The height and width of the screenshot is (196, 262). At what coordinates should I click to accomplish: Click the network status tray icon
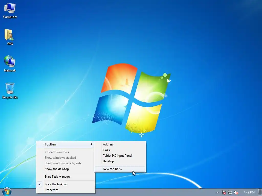click(x=230, y=192)
